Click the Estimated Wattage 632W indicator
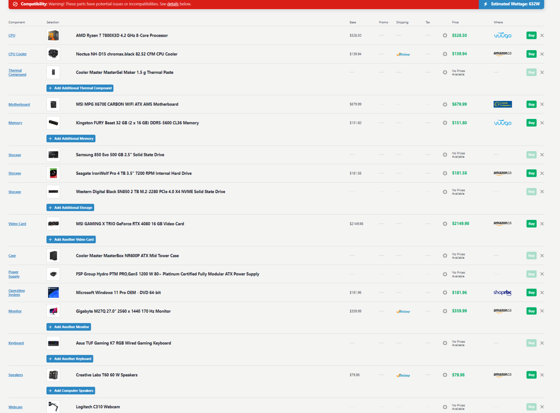Image resolution: width=560 pixels, height=413 pixels. click(x=511, y=4)
